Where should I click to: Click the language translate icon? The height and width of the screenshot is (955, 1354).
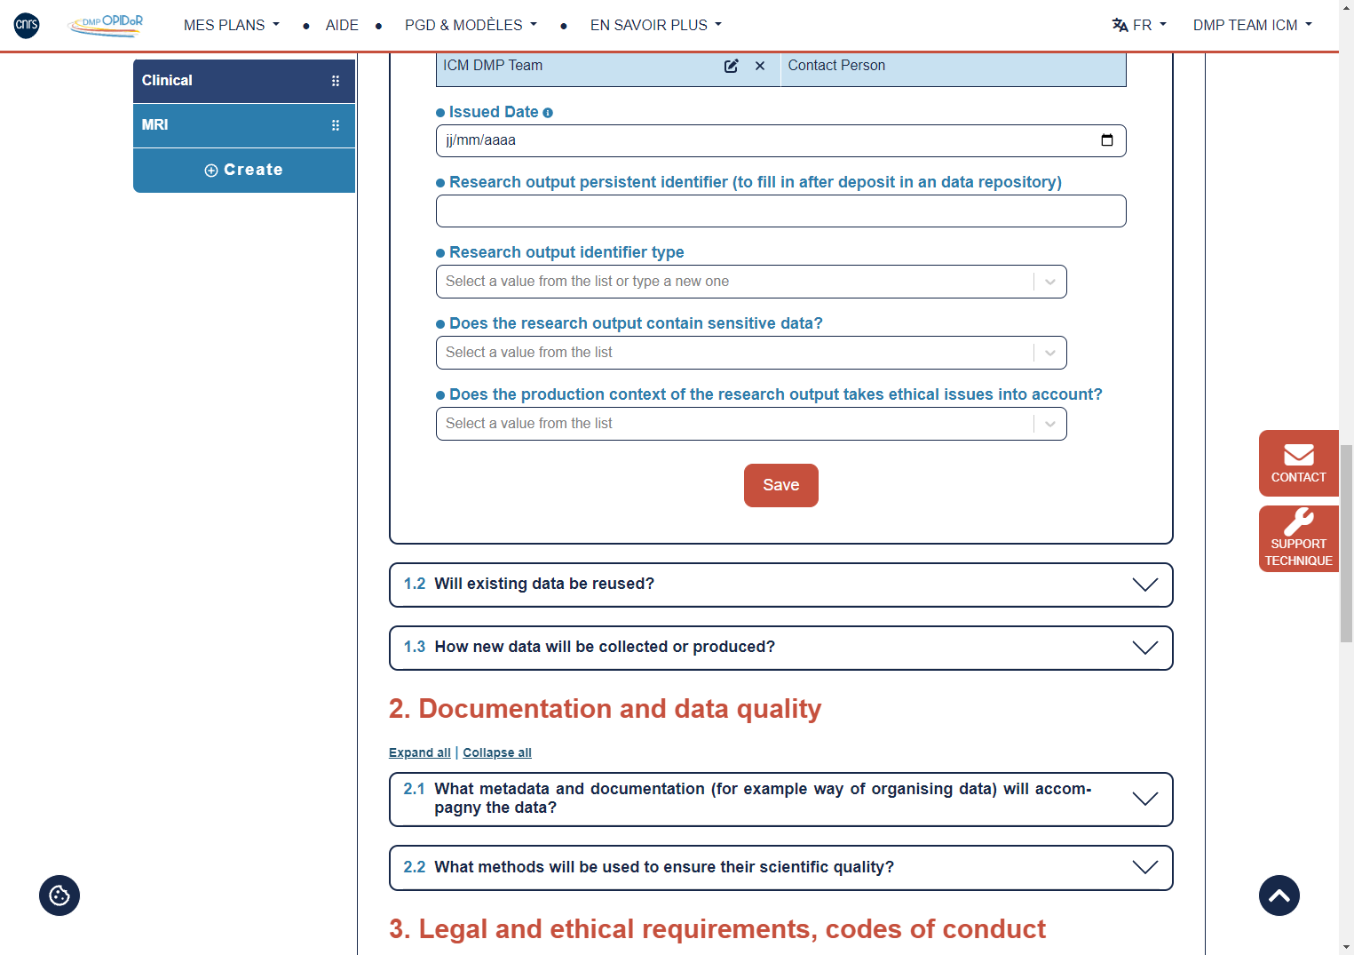point(1120,25)
